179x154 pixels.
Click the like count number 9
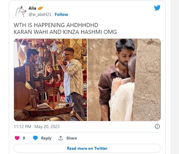point(24,138)
